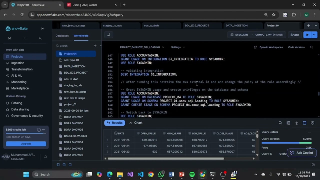Click the worksheets Search field
The image size is (320, 180).
tap(74, 46)
